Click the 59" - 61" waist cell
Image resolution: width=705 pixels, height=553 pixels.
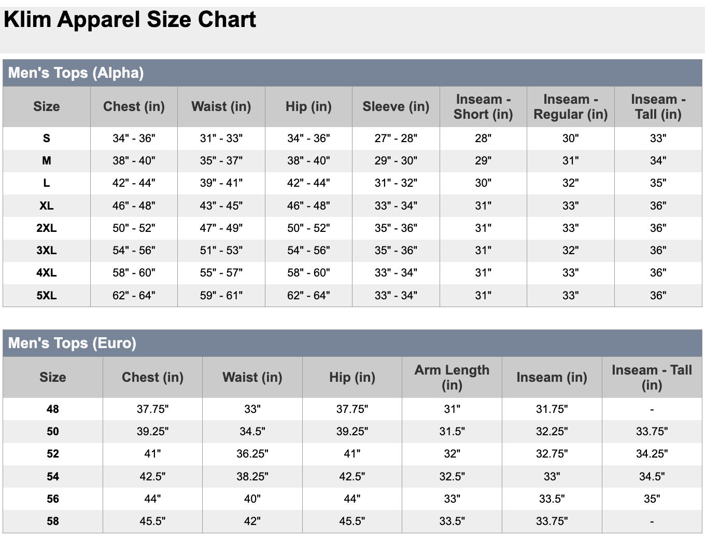[x=221, y=296]
